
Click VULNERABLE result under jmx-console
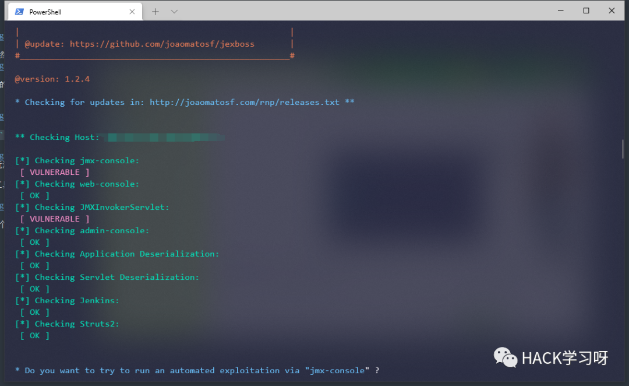coord(55,172)
